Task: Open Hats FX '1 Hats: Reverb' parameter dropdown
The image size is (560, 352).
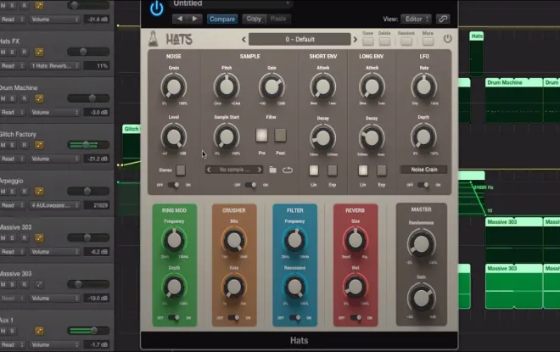Action: (54, 65)
